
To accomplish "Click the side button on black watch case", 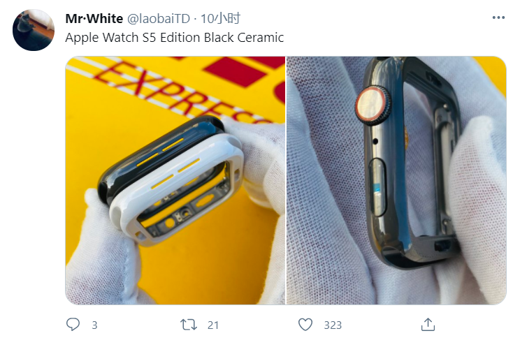I will (x=378, y=186).
